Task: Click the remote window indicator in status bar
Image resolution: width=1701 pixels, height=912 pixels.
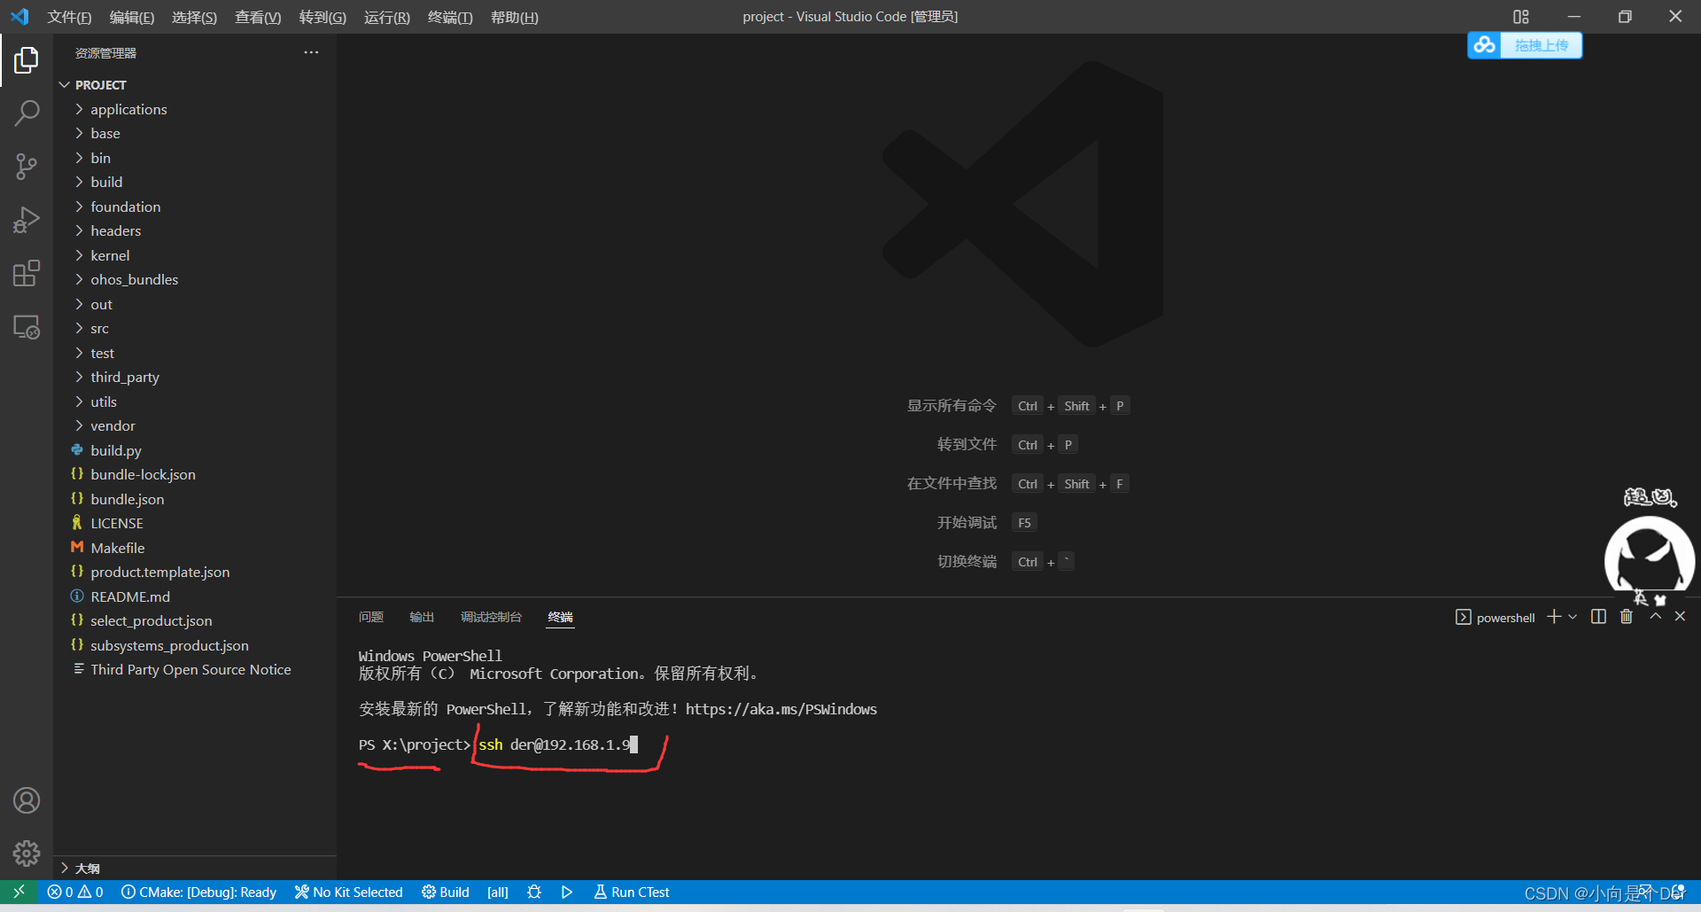Action: (19, 892)
